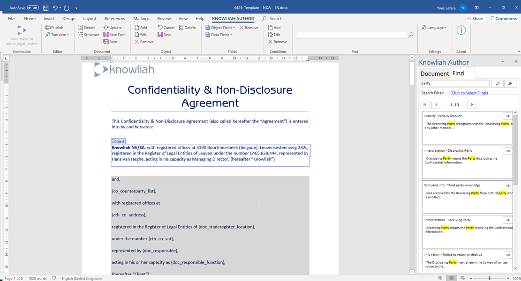
Task: Click English (United Kingdom) language status
Action: (82, 278)
